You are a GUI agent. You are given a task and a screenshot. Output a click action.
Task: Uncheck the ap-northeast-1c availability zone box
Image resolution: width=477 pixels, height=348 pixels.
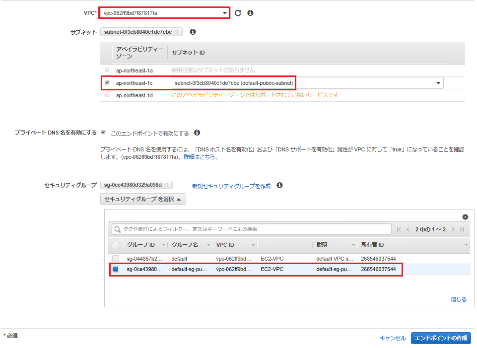(x=107, y=83)
